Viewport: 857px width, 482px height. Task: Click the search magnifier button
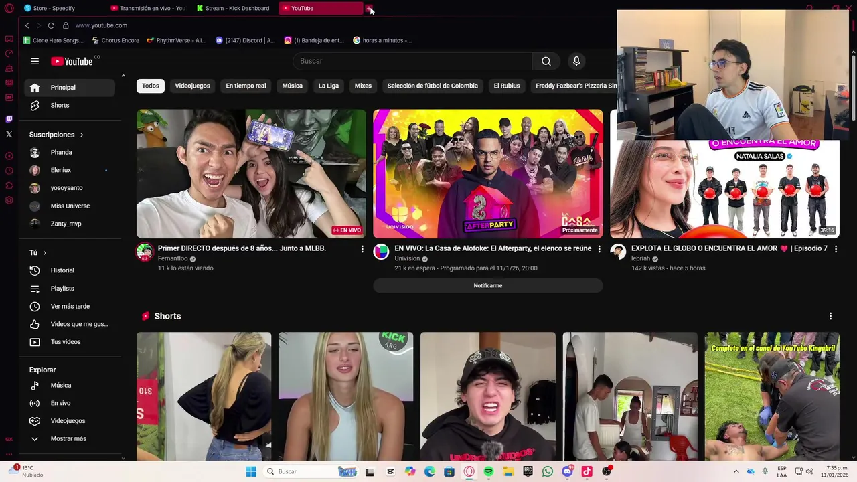click(546, 61)
